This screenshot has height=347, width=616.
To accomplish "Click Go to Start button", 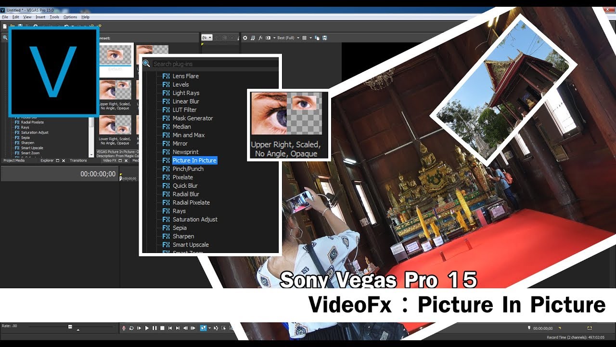I will tap(170, 328).
